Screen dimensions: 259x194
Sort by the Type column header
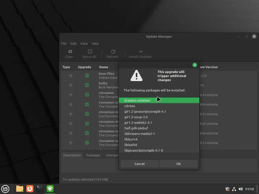(x=66, y=67)
